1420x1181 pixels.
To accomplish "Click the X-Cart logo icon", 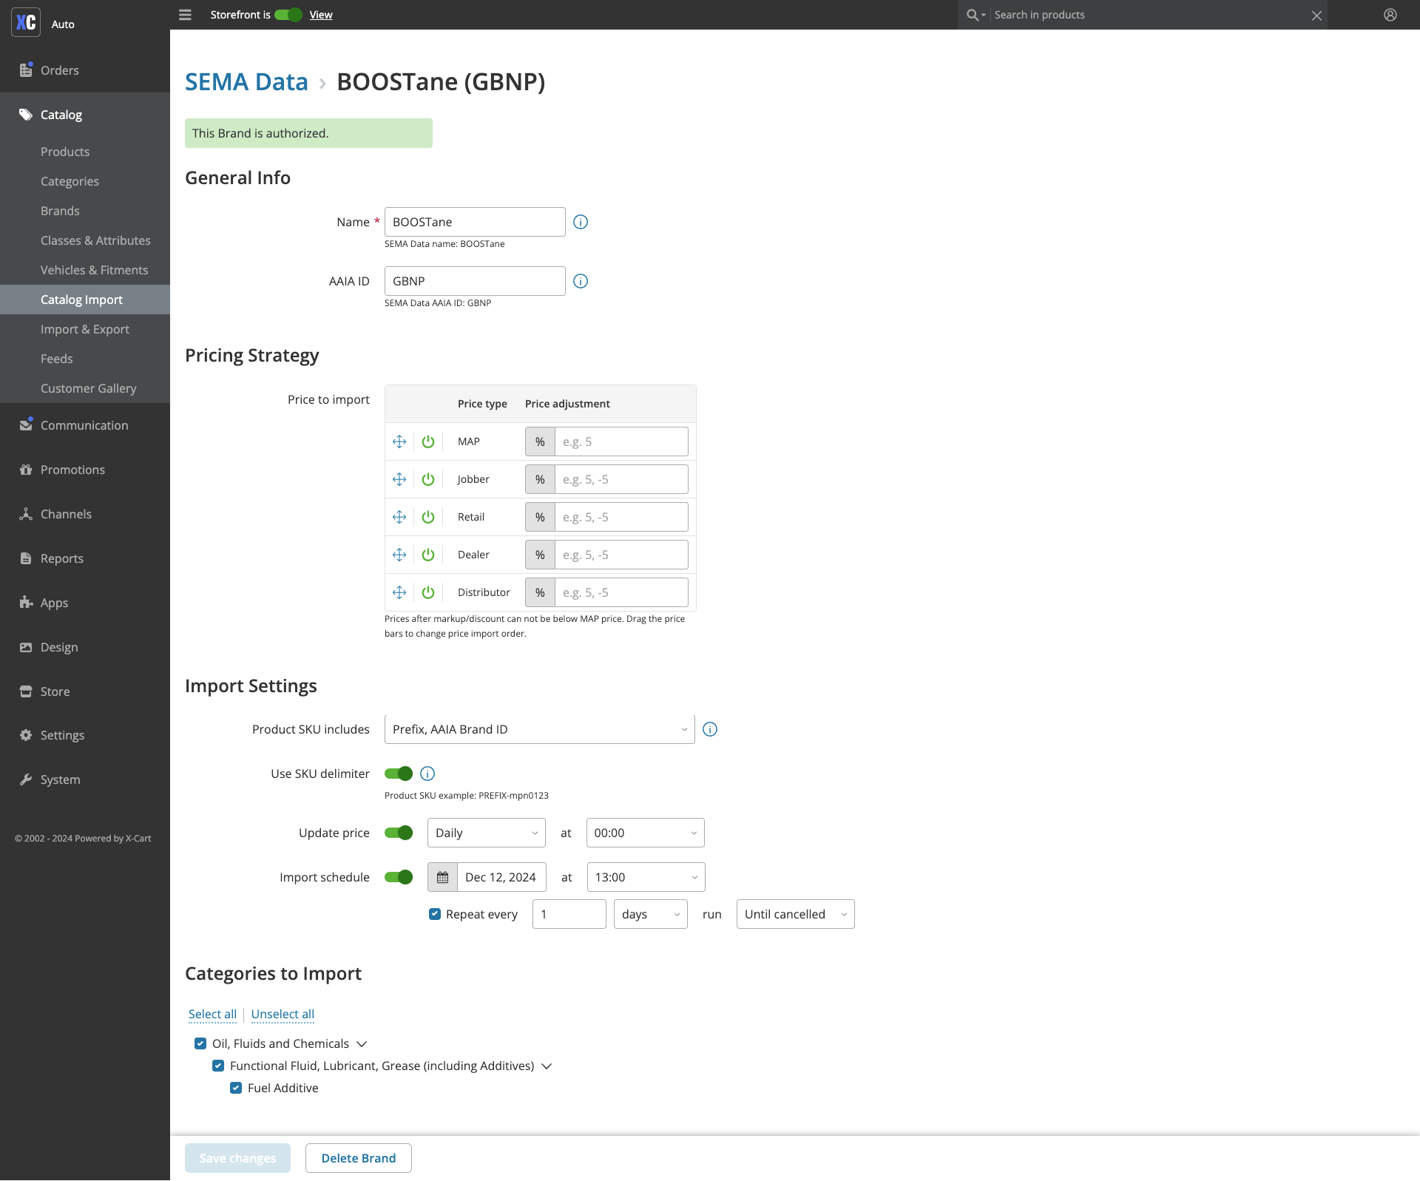I will coord(27,23).
